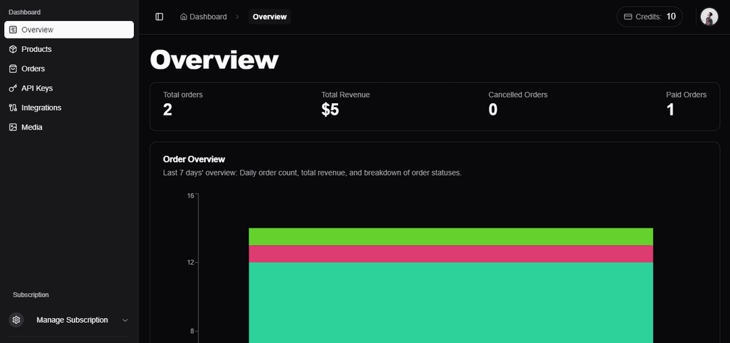The width and height of the screenshot is (730, 343).
Task: Toggle the sidebar panel collapse button
Action: point(160,17)
